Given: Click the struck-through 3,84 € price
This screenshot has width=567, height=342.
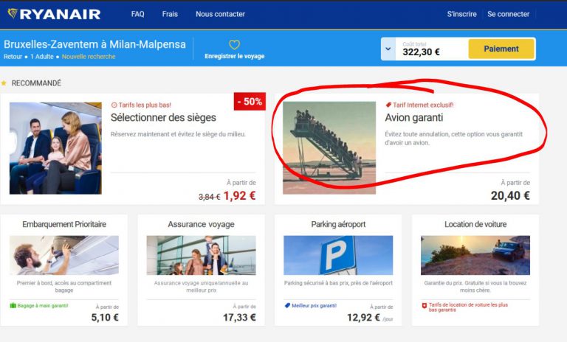Looking at the screenshot, I should tap(210, 197).
